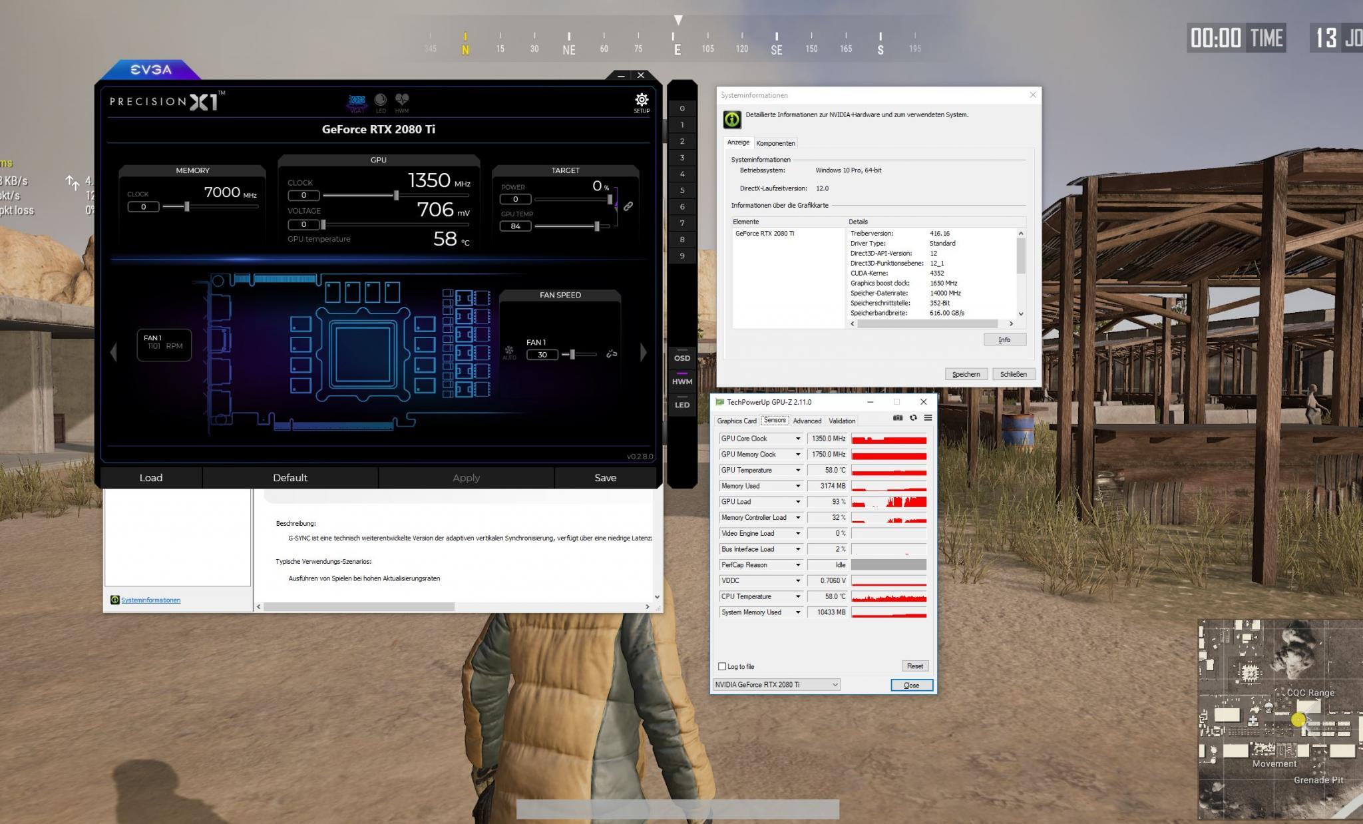Open the LED icon in the Precision X1 header
This screenshot has width=1363, height=824.
tap(381, 103)
